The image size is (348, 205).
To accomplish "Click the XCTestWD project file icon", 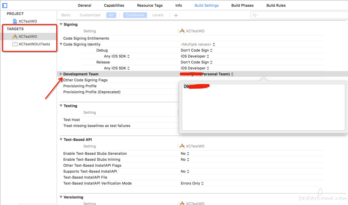I will point(15,21).
